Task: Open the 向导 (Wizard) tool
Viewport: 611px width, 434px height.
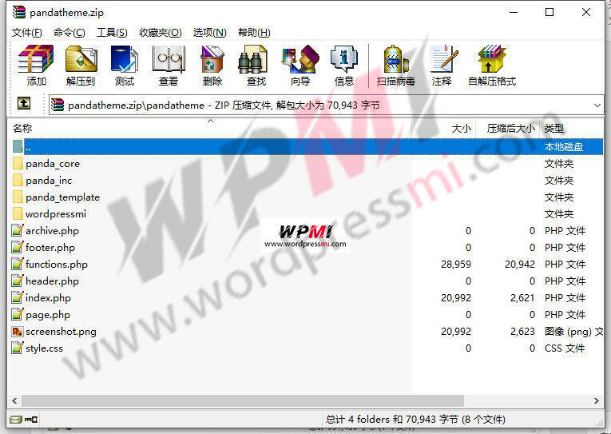Action: 300,65
